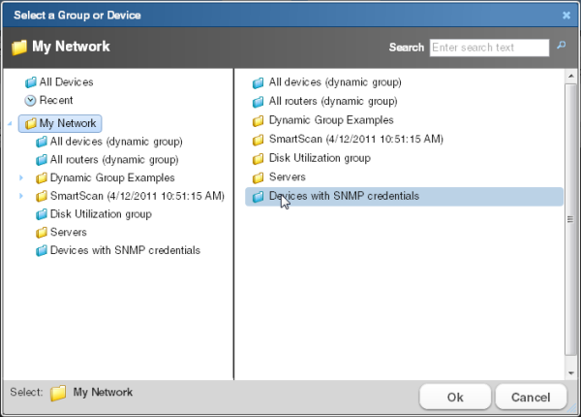The image size is (581, 417).
Task: Click the Recent clock icon in tree
Action: (30, 100)
